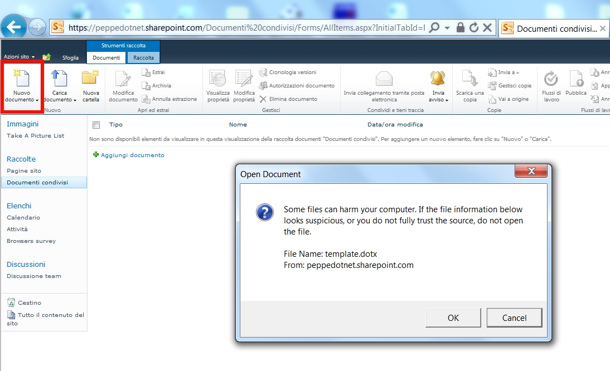Click the browser Refresh icon
The height and width of the screenshot is (371, 610).
(x=474, y=28)
